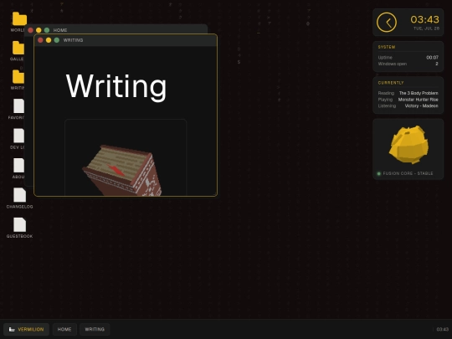Switch to the Home window from the taskbar
The height and width of the screenshot is (339, 452).
64,329
